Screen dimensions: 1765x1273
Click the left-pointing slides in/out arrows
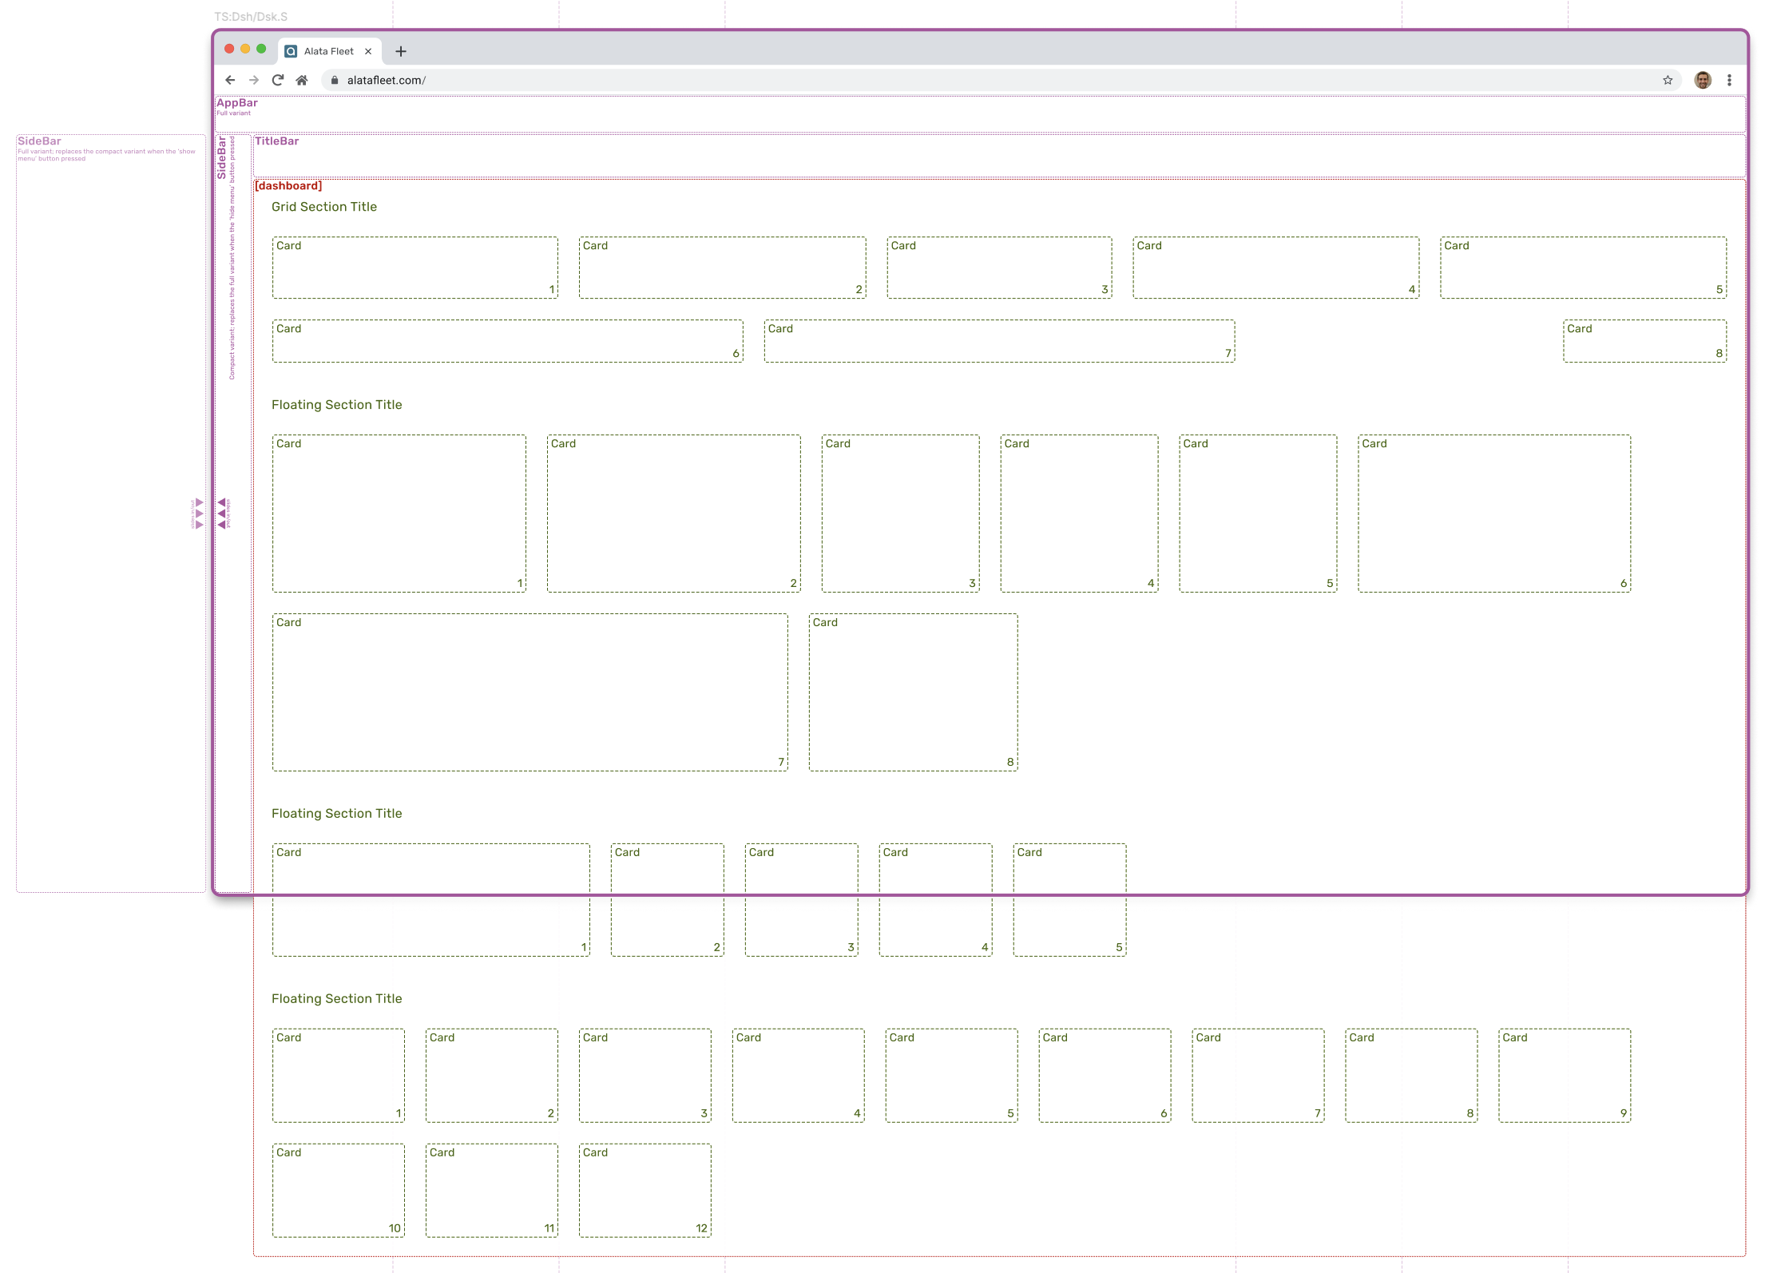tap(222, 514)
